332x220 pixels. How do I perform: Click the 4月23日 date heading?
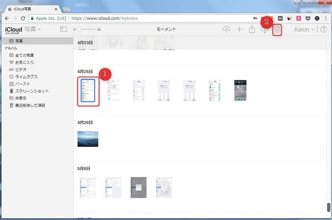click(85, 42)
